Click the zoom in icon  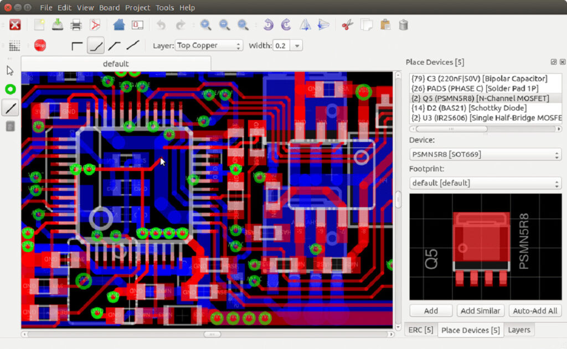(x=206, y=25)
